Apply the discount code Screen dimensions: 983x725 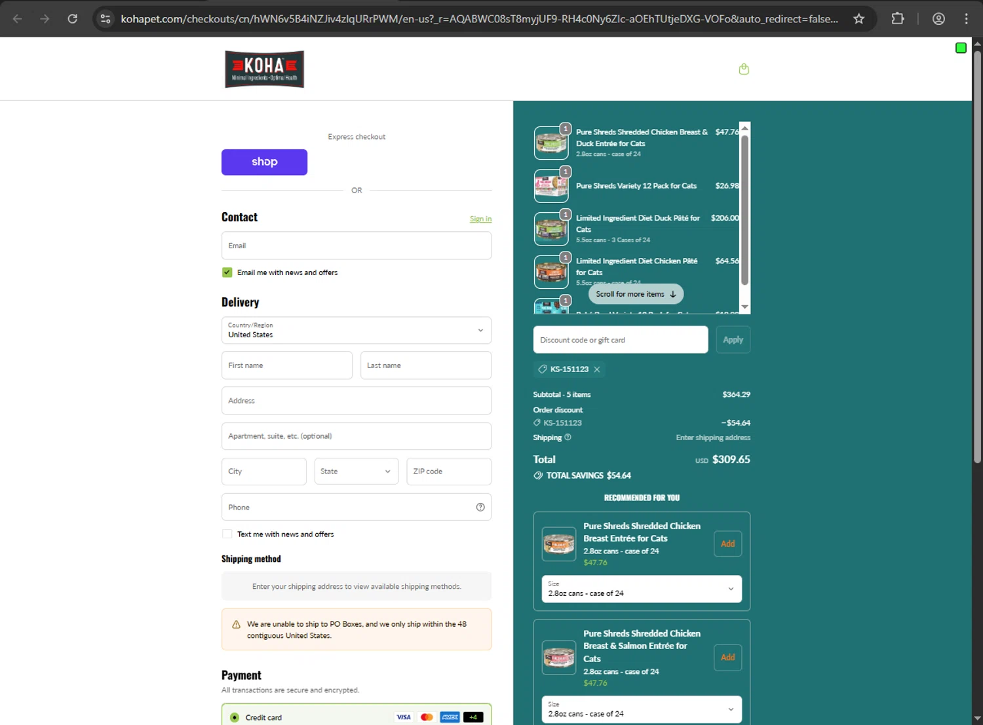tap(733, 340)
